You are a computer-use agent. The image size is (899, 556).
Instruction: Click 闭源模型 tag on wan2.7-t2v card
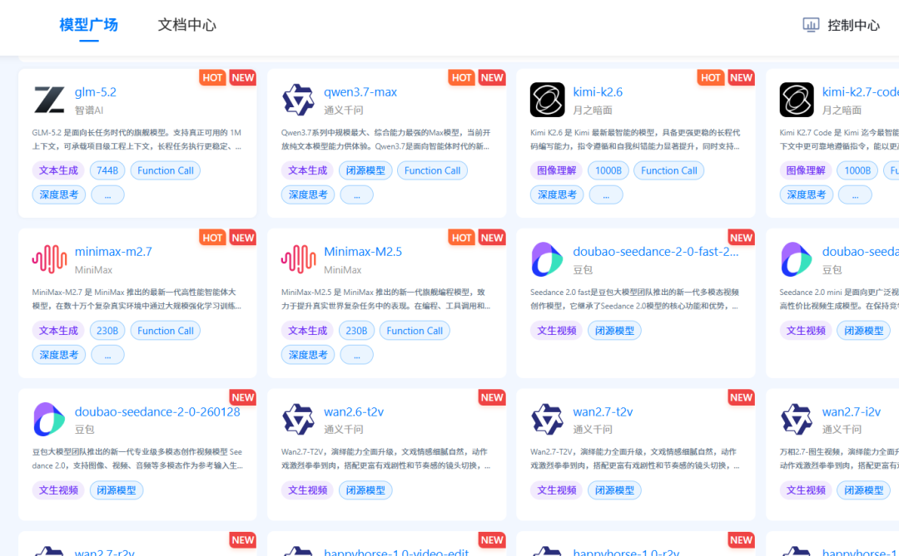pyautogui.click(x=614, y=490)
